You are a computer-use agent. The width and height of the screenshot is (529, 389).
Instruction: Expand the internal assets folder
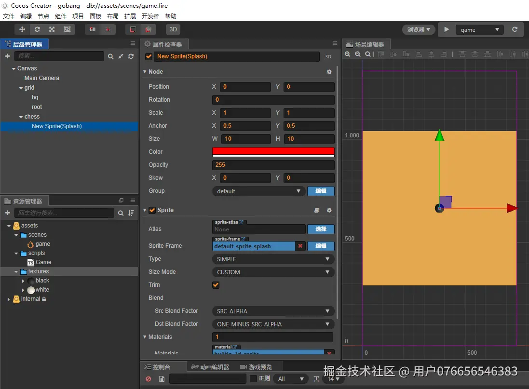(x=8, y=299)
